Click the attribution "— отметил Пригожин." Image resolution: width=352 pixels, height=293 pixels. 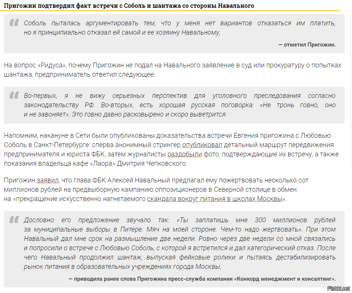pyautogui.click(x=307, y=45)
